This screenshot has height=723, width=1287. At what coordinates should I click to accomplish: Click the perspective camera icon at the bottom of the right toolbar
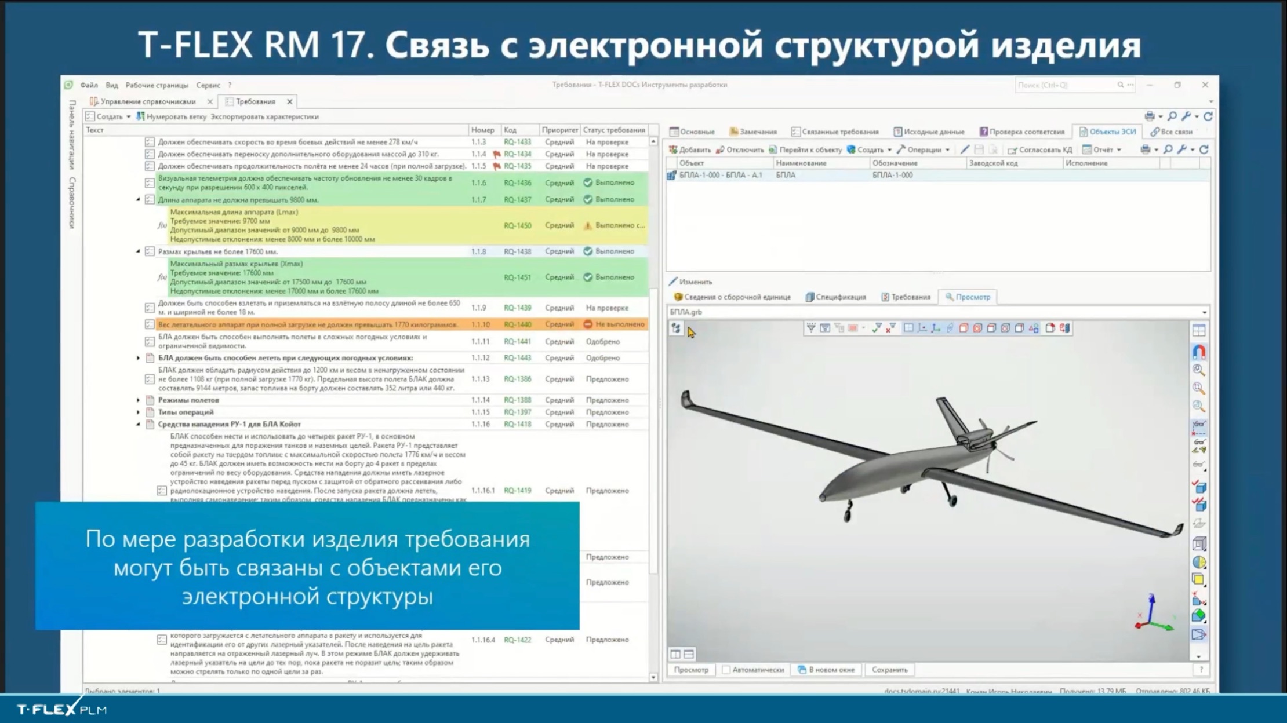[x=1199, y=635]
